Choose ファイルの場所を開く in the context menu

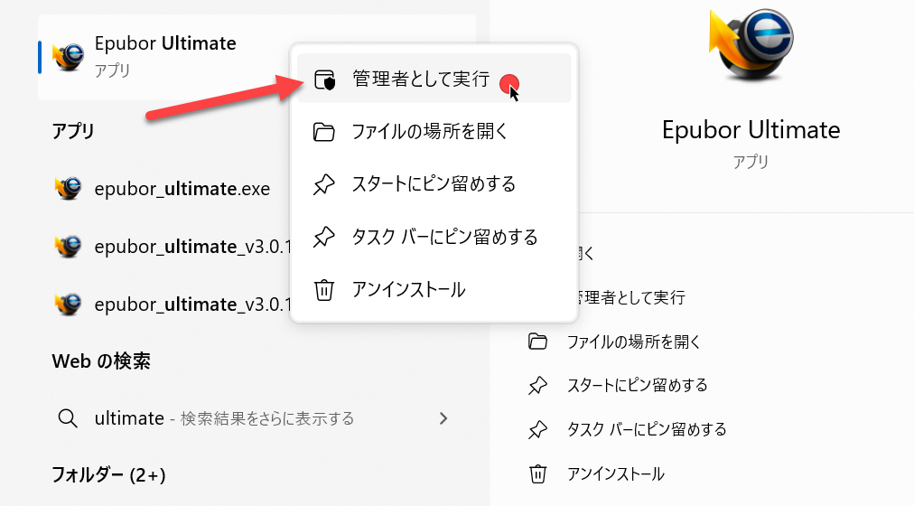click(x=434, y=131)
